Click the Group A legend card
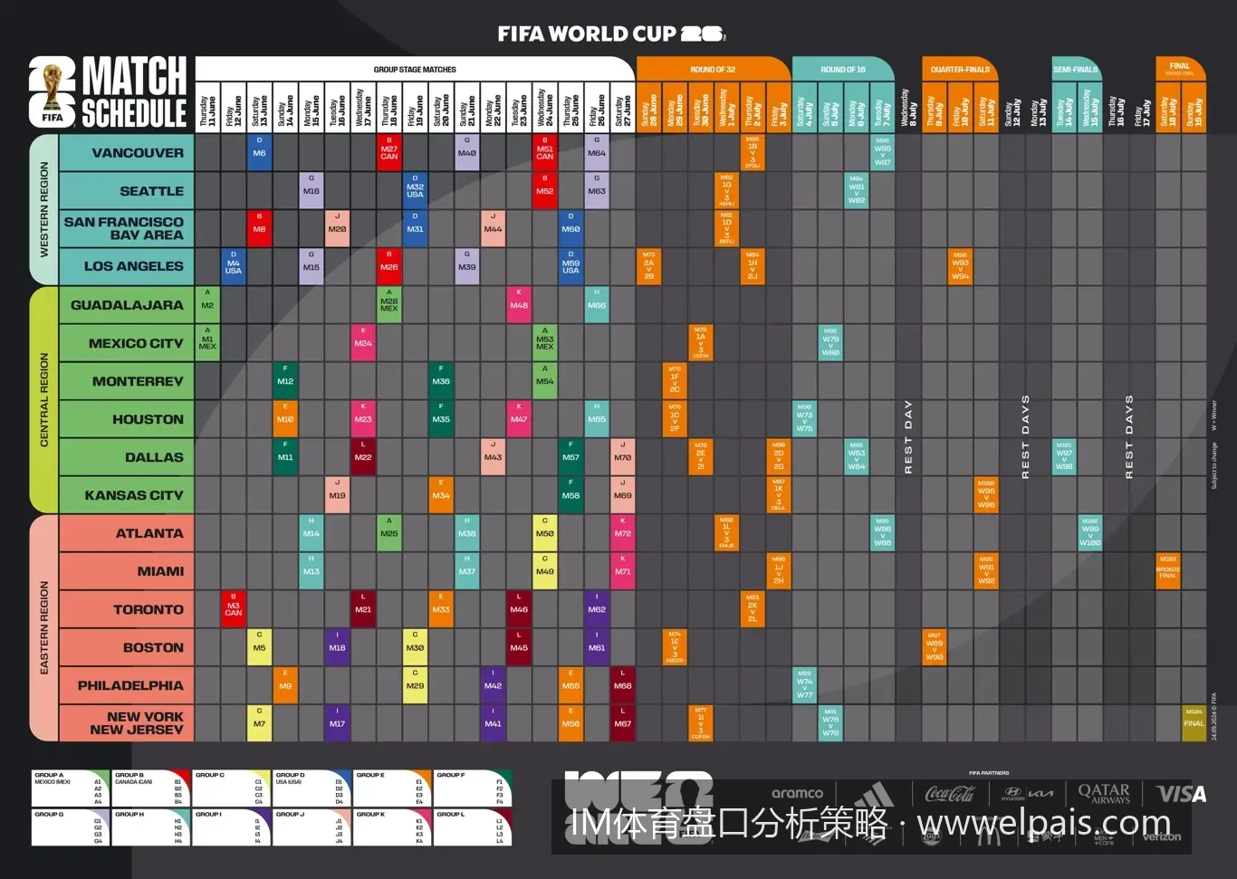 [70, 788]
